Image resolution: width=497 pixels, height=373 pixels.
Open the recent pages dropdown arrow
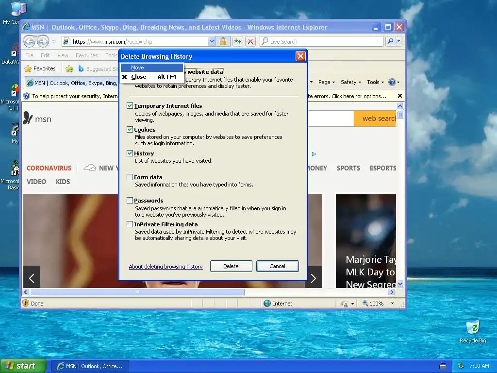coord(53,42)
